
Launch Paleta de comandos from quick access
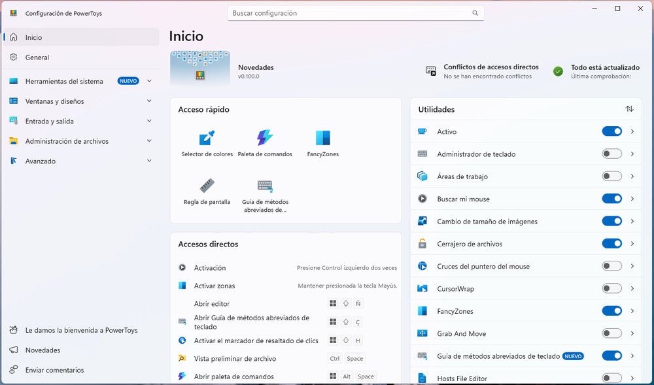coord(265,138)
